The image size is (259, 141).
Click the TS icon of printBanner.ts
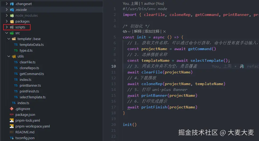coord(16,85)
